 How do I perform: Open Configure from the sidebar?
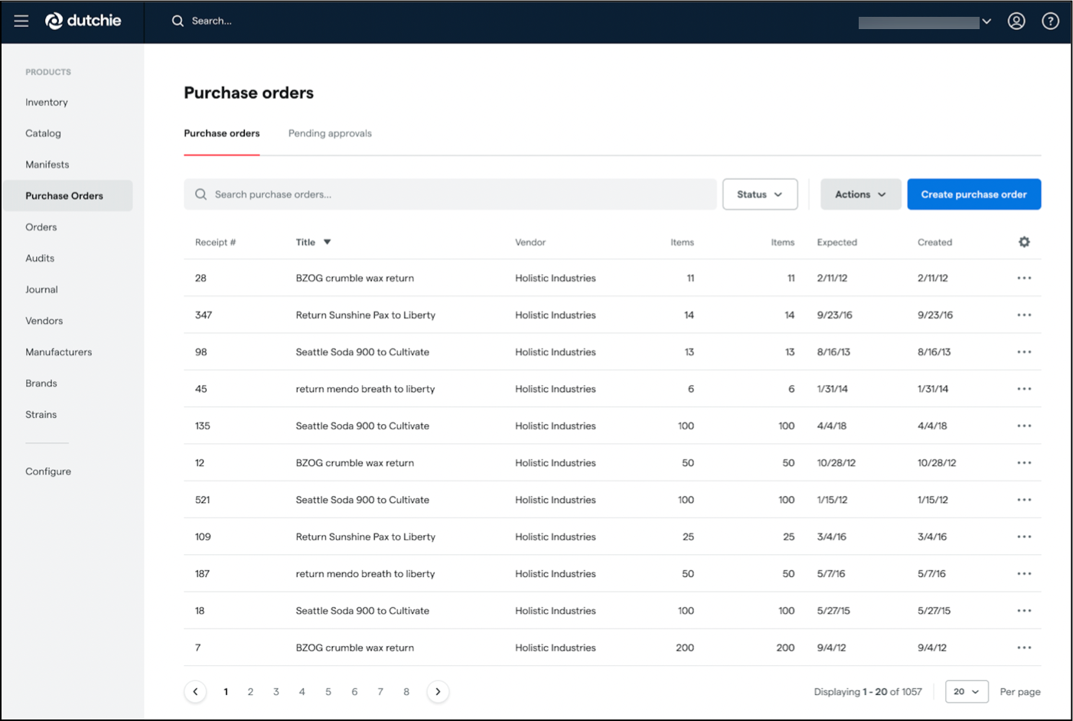click(48, 471)
